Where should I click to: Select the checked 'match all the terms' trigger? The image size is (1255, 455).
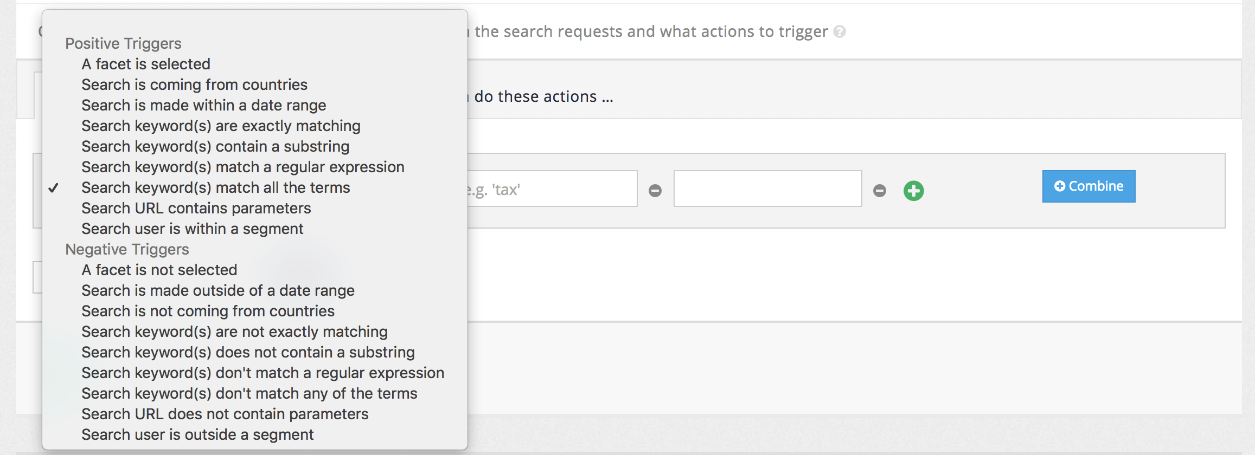click(x=215, y=187)
